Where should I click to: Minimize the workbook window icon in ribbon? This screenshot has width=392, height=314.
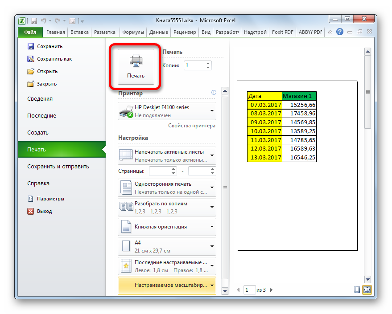click(350, 32)
